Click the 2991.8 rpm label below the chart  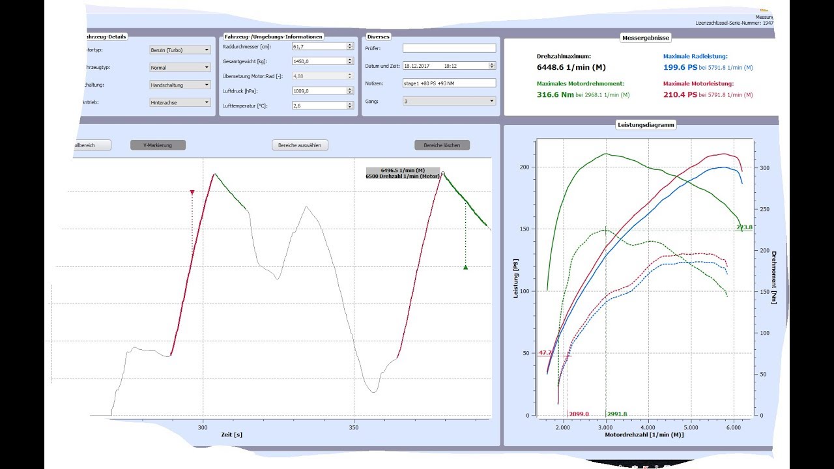coord(616,414)
